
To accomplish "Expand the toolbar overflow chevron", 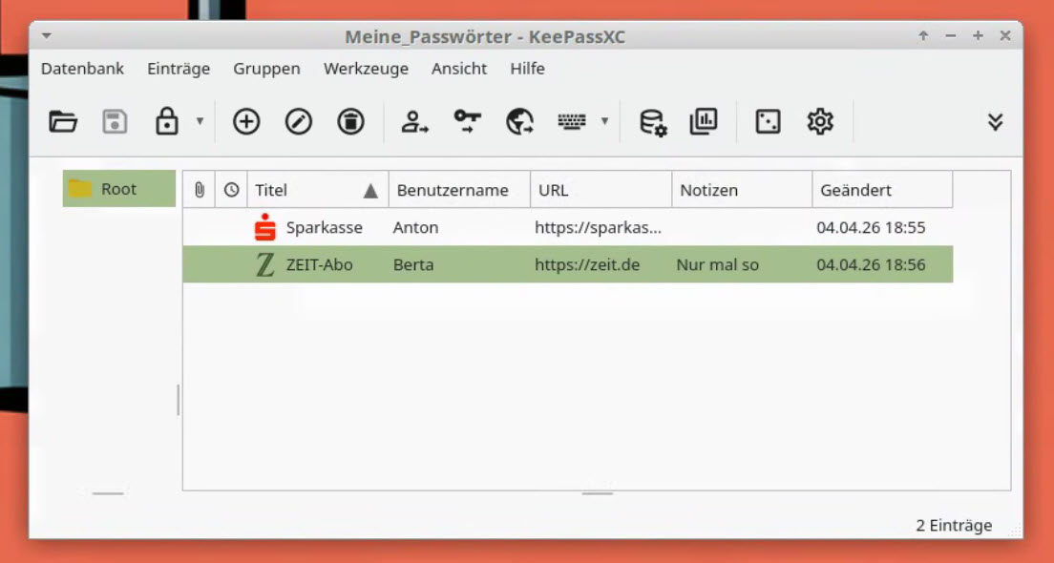I will coord(995,122).
